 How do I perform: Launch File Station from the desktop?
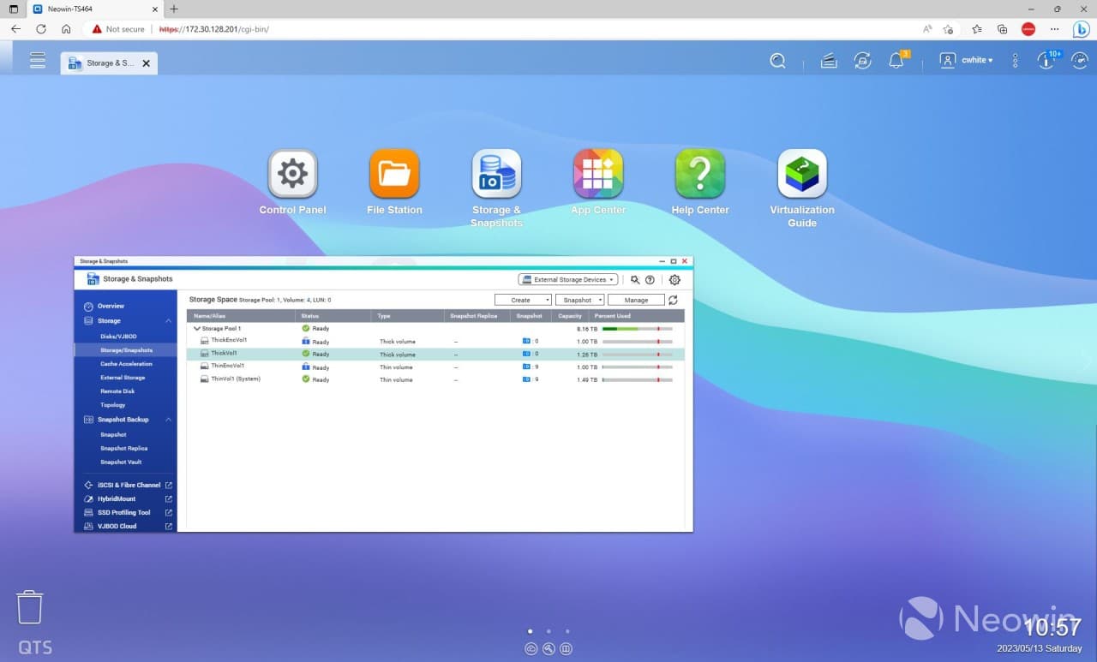click(x=394, y=174)
